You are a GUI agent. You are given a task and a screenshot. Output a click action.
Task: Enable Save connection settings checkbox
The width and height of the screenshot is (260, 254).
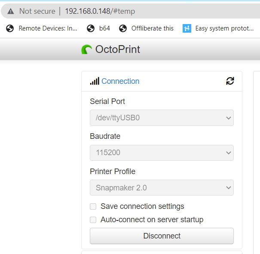click(93, 207)
